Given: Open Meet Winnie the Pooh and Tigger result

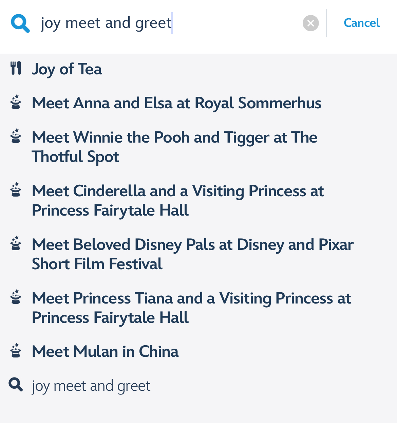Looking at the screenshot, I should tap(174, 147).
